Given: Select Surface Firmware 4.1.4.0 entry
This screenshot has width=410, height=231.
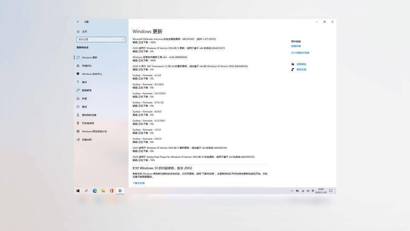Looking at the screenshot, I should coord(147,77).
